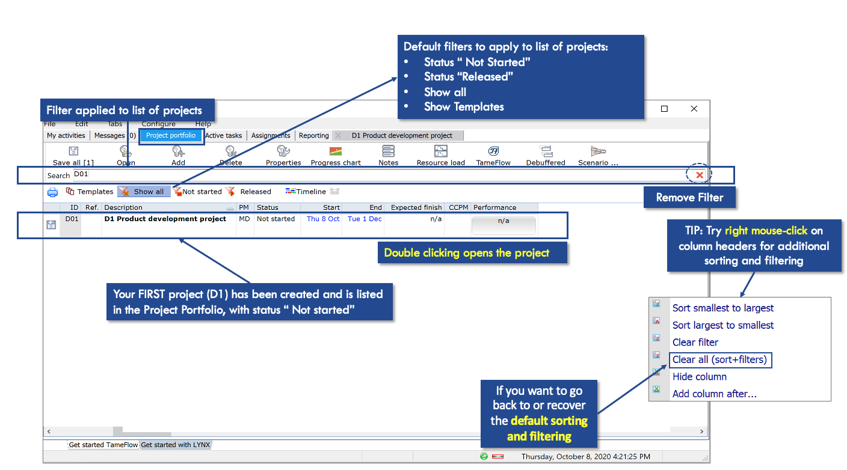
Task: Click the printer icon in filter bar
Action: 53,192
